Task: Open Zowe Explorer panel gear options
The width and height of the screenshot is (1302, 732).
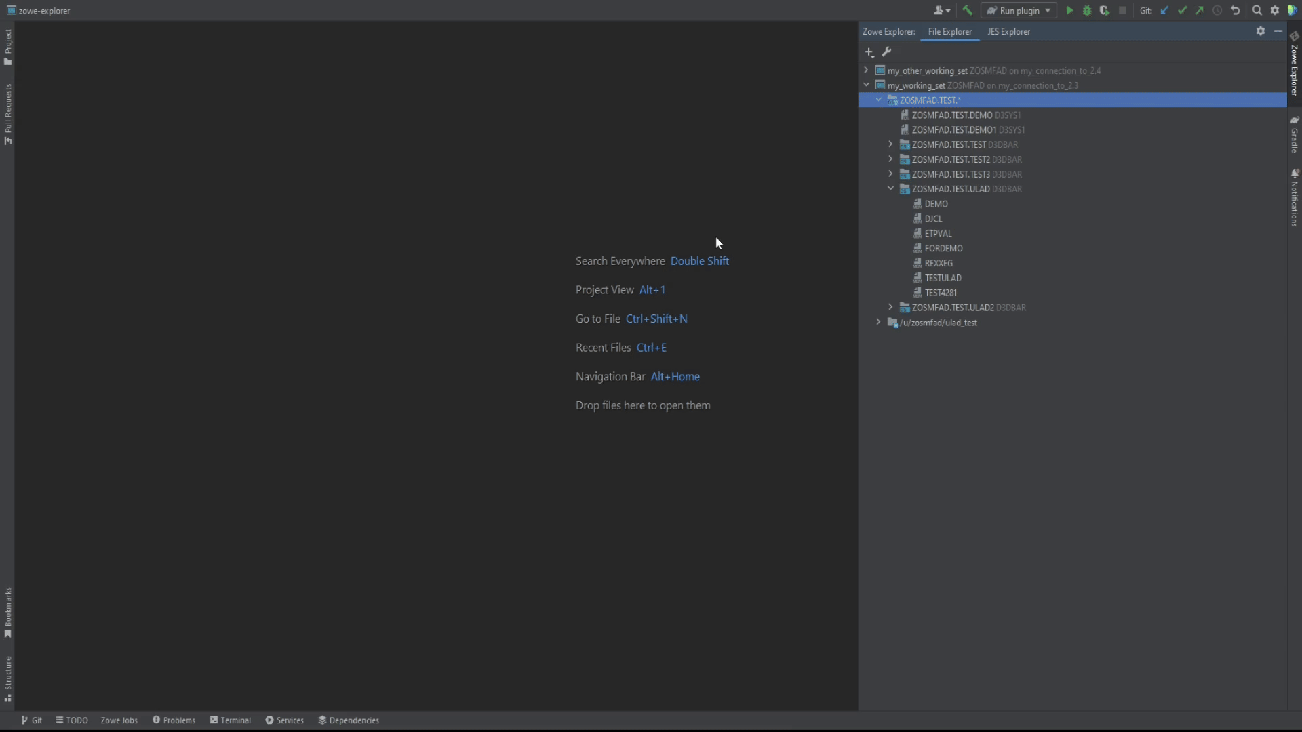Action: click(1260, 31)
